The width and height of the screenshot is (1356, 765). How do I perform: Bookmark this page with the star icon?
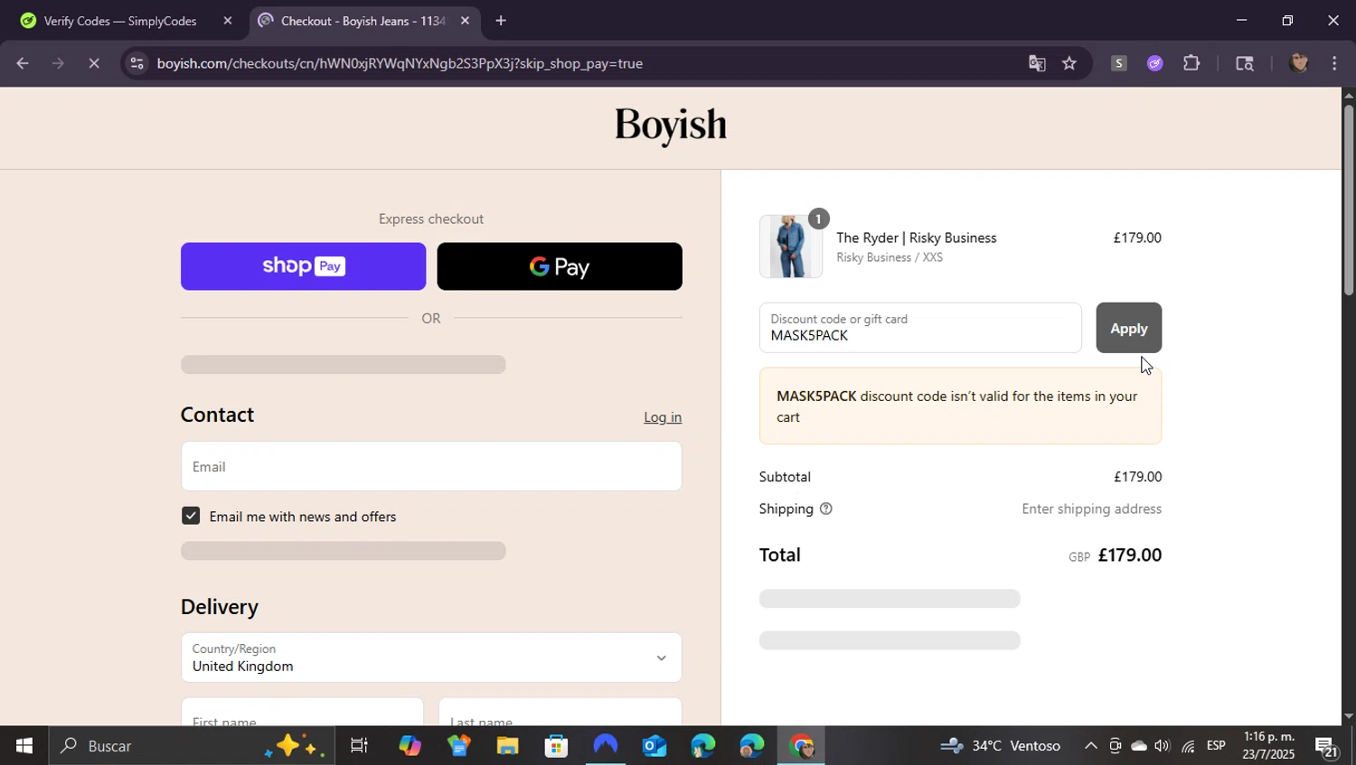click(1069, 63)
